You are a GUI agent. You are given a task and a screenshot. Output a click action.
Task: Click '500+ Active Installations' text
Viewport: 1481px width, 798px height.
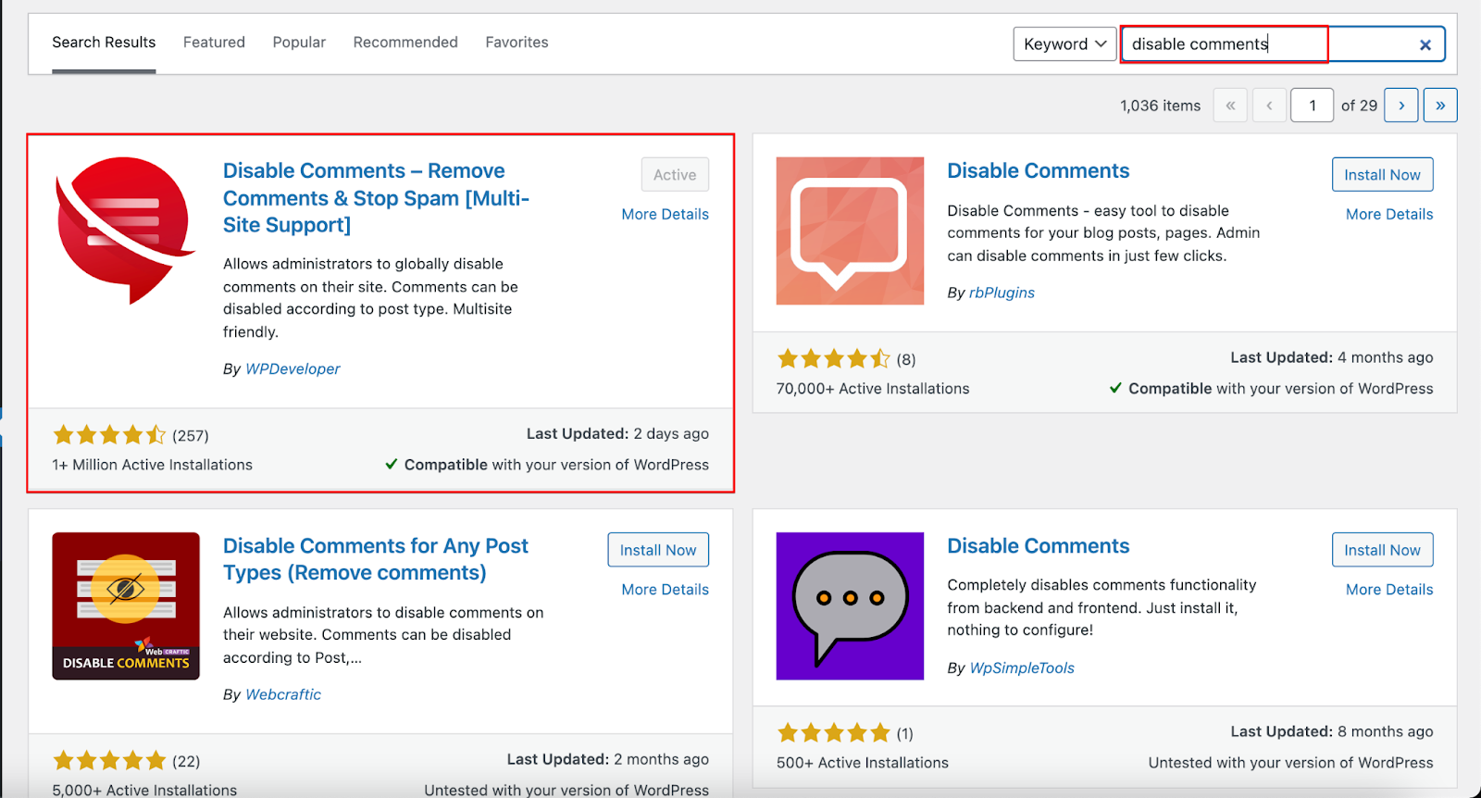(x=863, y=763)
